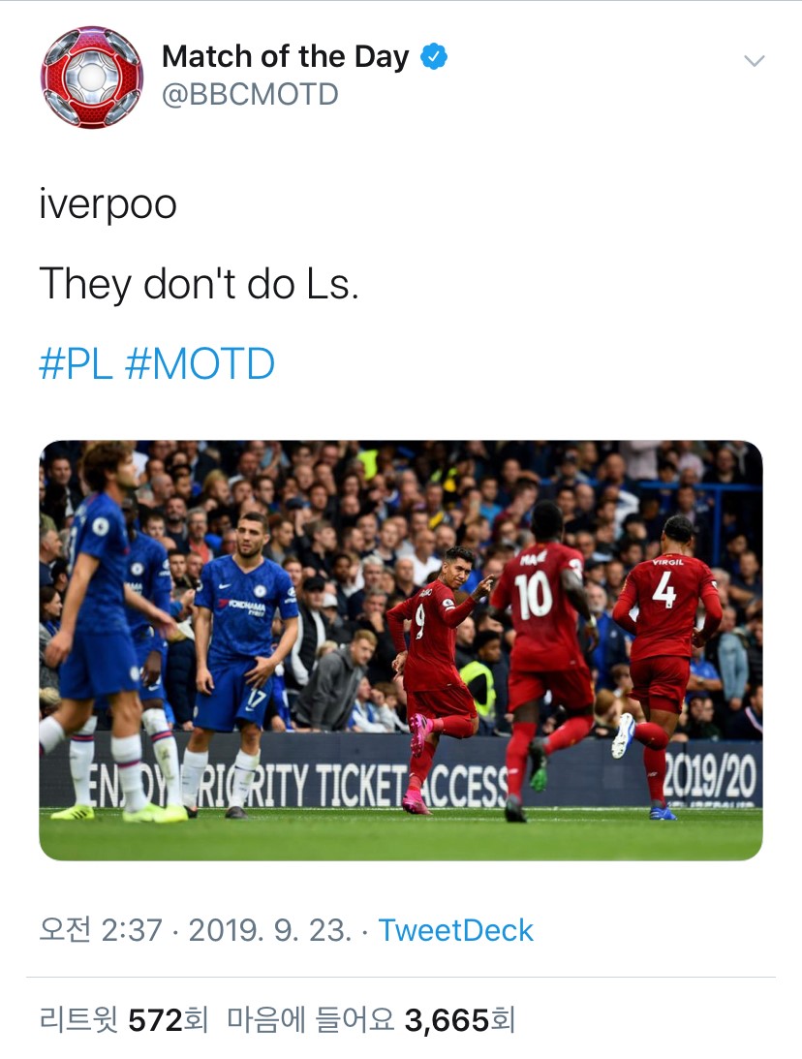Image resolution: width=802 pixels, height=1059 pixels.
Task: Open the attached match photo
Action: (401, 650)
